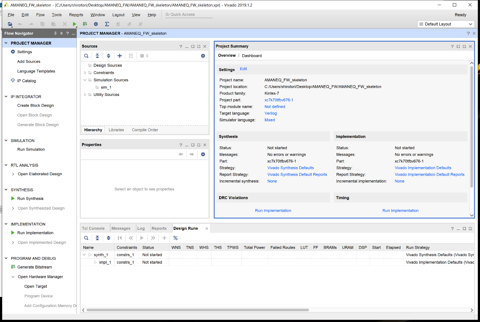Click the Quick Access search field

click(188, 15)
